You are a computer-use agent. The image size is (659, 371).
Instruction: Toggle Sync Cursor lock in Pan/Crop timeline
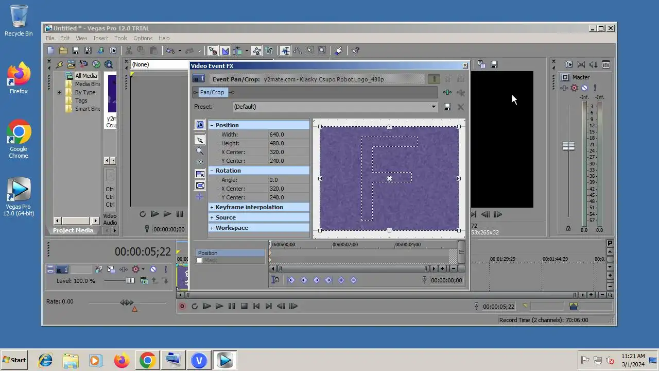[275, 280]
